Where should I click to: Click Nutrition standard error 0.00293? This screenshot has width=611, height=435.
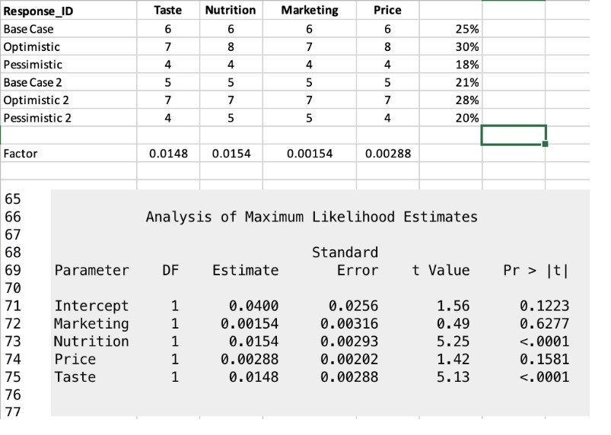pyautogui.click(x=349, y=341)
